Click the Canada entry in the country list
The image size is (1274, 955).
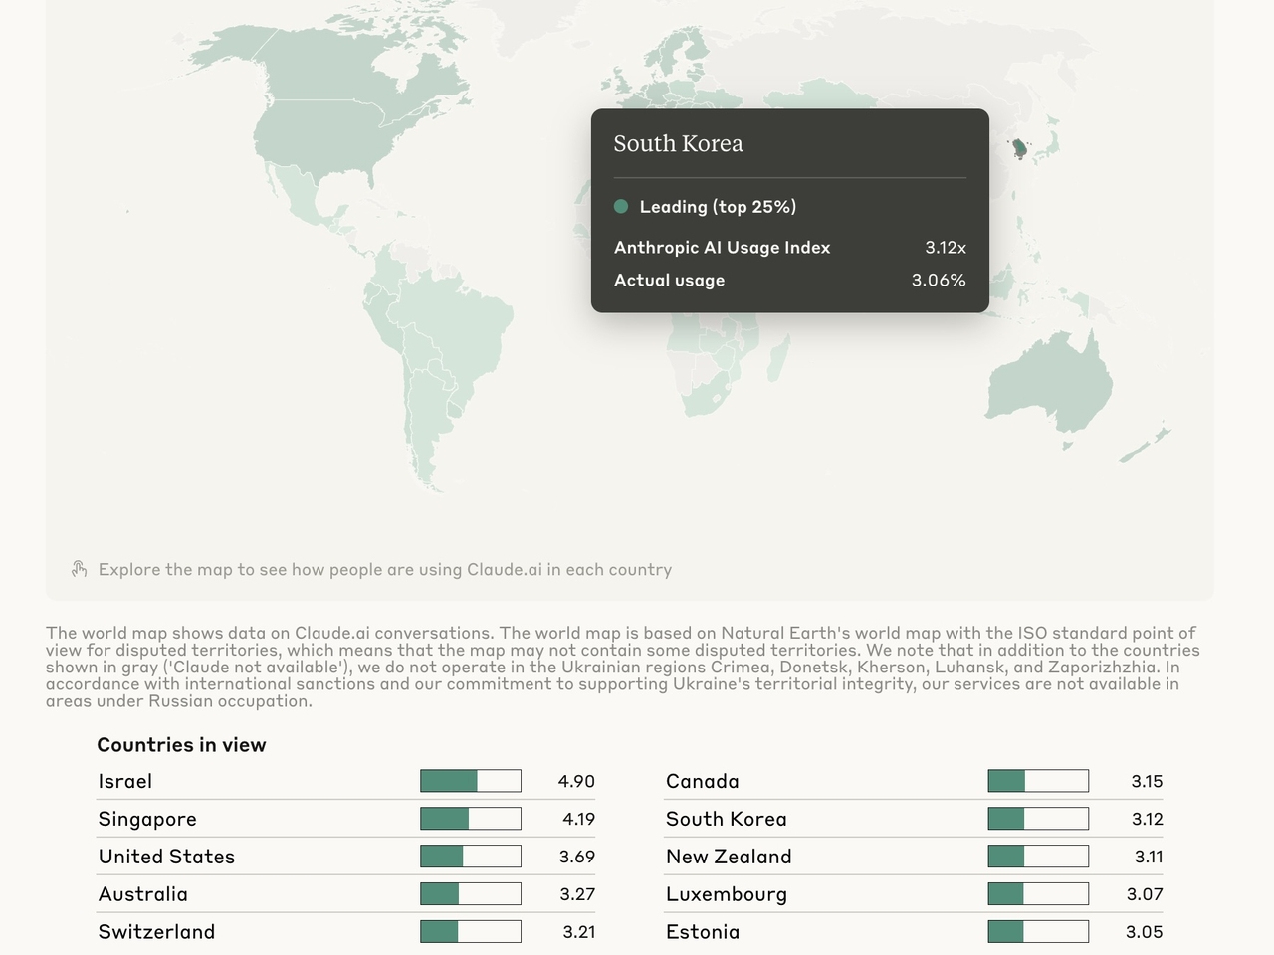pyautogui.click(x=703, y=781)
